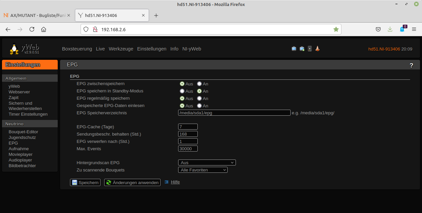The height and width of the screenshot is (213, 422).
Task: Click the TV icon with green plus
Action: [302, 49]
